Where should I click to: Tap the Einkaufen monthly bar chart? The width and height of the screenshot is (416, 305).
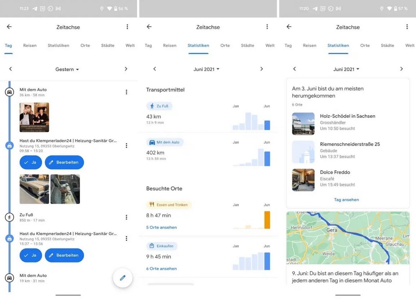pyautogui.click(x=252, y=261)
